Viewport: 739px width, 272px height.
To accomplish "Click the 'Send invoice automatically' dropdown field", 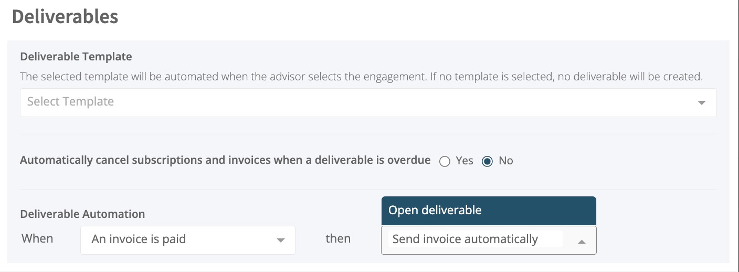I will (489, 240).
